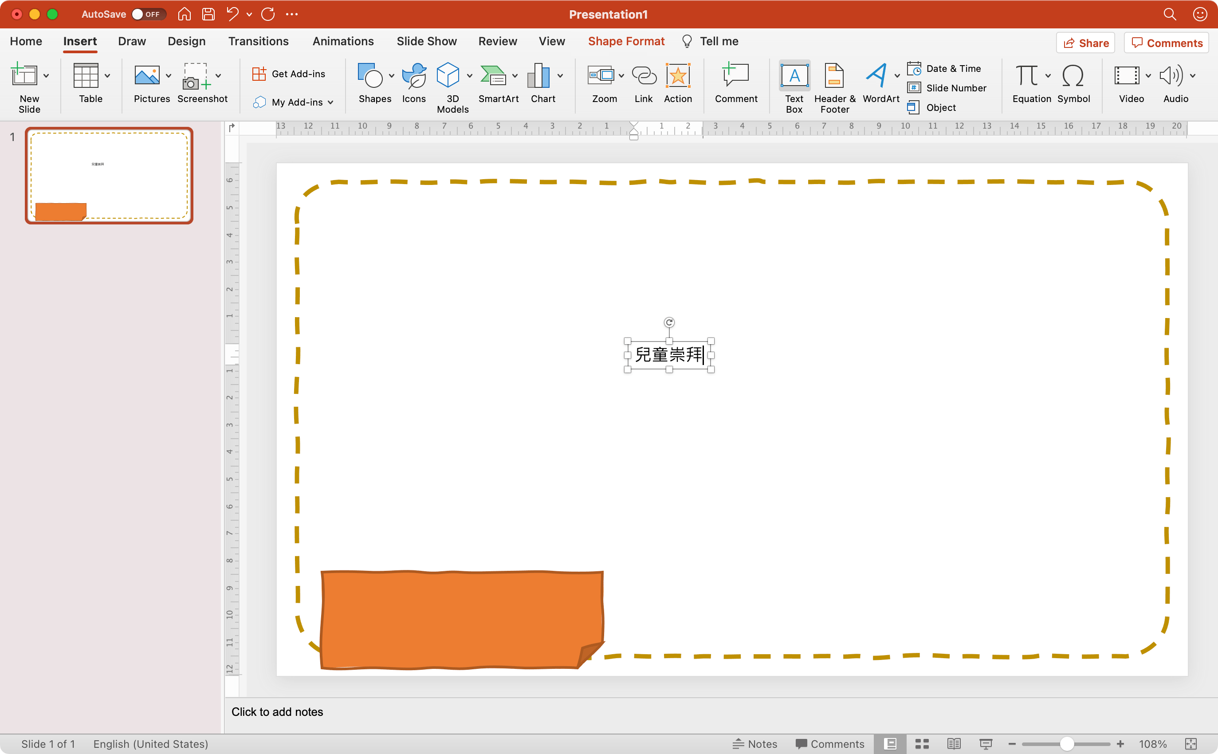Viewport: 1218px width, 754px height.
Task: Expand the Shapes dropdown arrow
Action: coord(391,76)
